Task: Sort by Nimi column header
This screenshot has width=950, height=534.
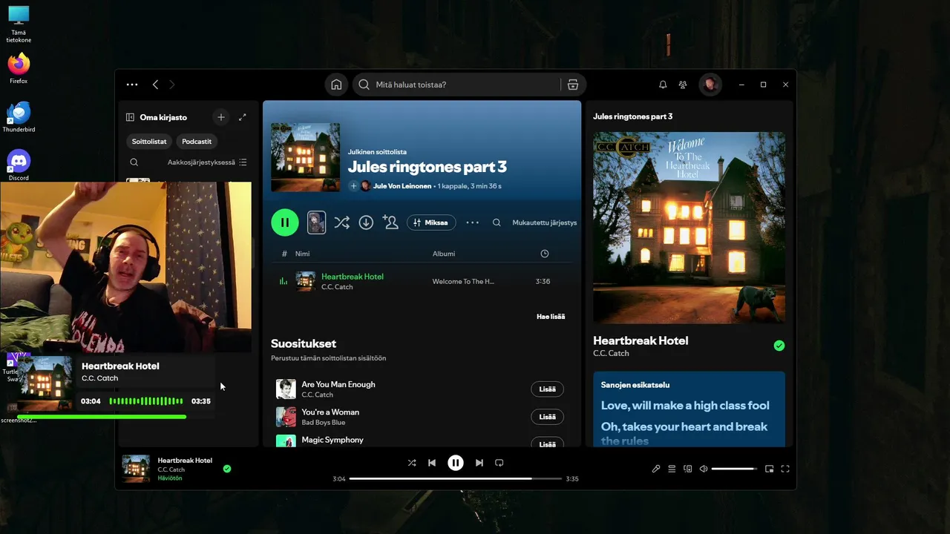Action: click(x=302, y=254)
